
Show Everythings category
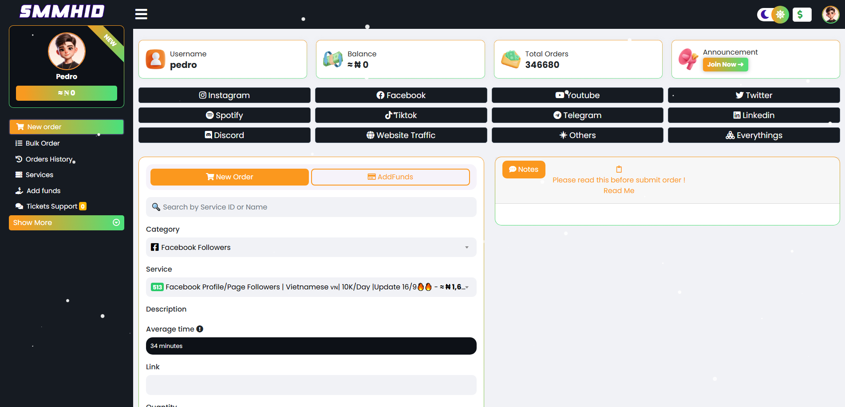(754, 135)
